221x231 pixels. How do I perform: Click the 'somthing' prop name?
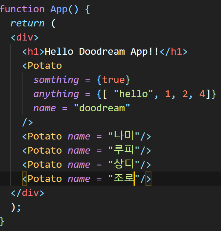[56, 80]
